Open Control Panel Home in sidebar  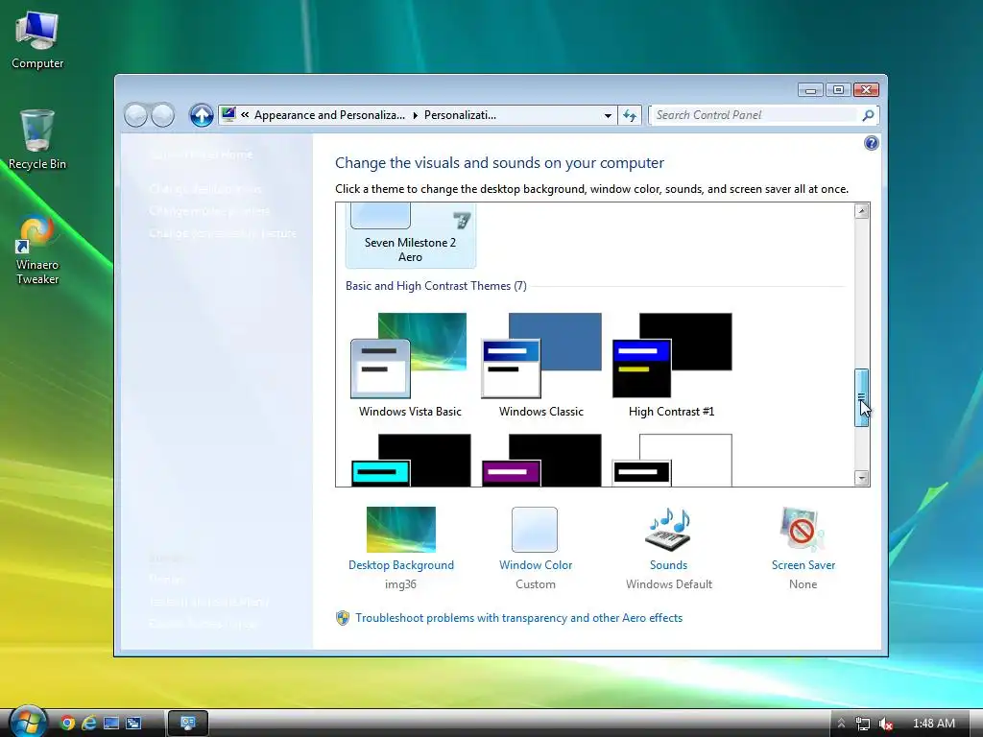pos(202,155)
